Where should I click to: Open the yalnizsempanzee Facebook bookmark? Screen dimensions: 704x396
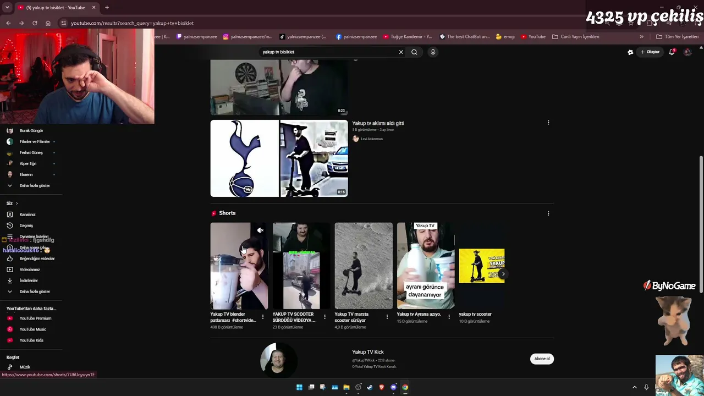click(x=356, y=37)
